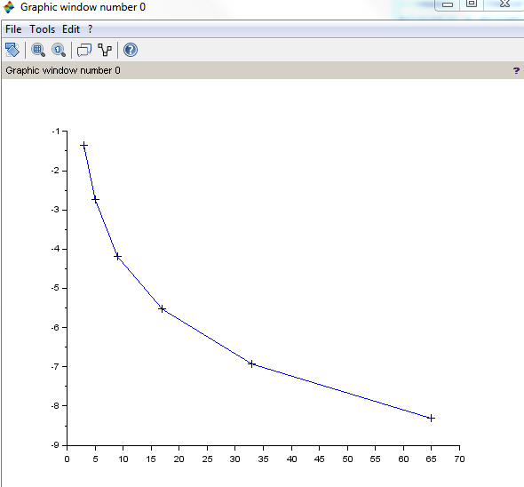Screen dimensions: 524x487
Task: Toggle the datatip mode icon
Action: pyautogui.click(x=84, y=50)
